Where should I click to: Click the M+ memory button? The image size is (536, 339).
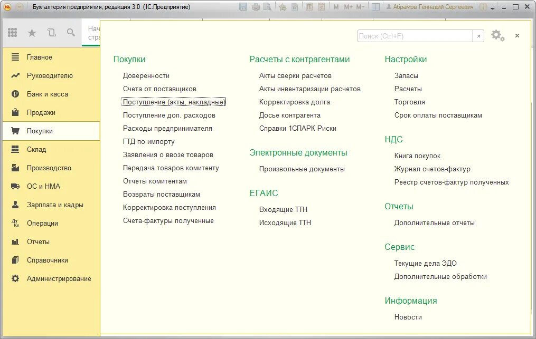(x=348, y=7)
